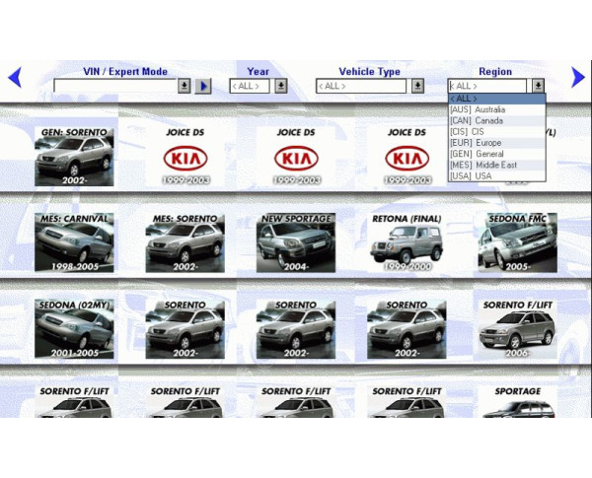Open the GEN: SORENTO vehicle catalog
Image resolution: width=592 pixels, height=478 pixels.
[x=74, y=156]
